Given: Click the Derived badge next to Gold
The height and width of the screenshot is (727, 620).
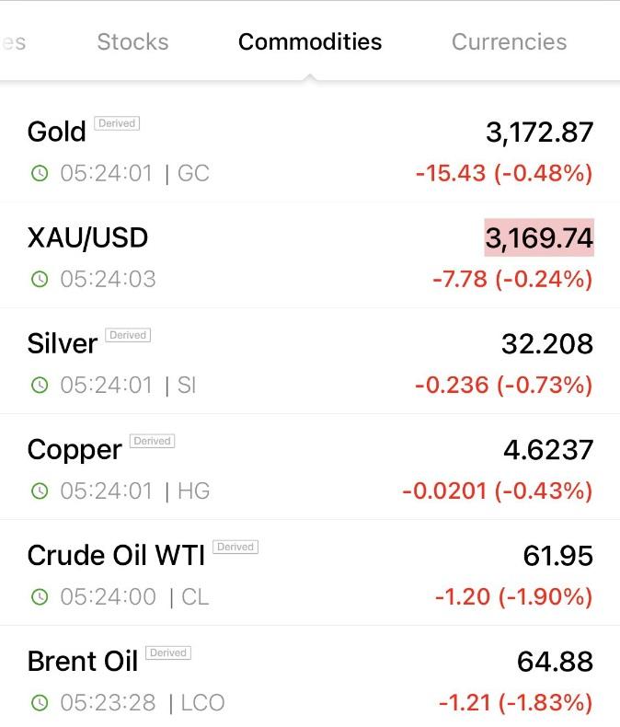Looking at the screenshot, I should click(x=117, y=123).
